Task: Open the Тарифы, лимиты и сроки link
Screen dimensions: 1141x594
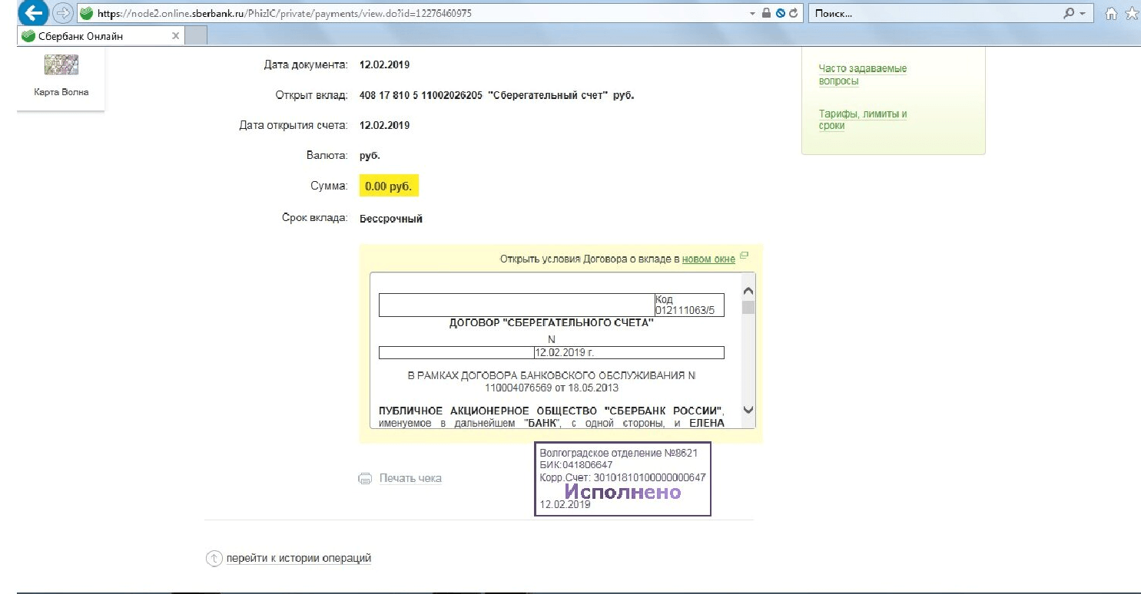Action: pos(862,120)
